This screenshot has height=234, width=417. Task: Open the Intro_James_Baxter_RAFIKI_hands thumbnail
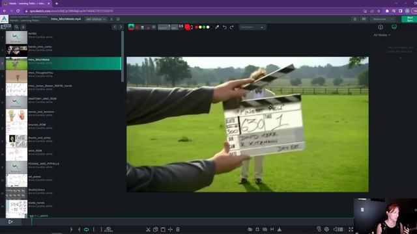coord(16,90)
